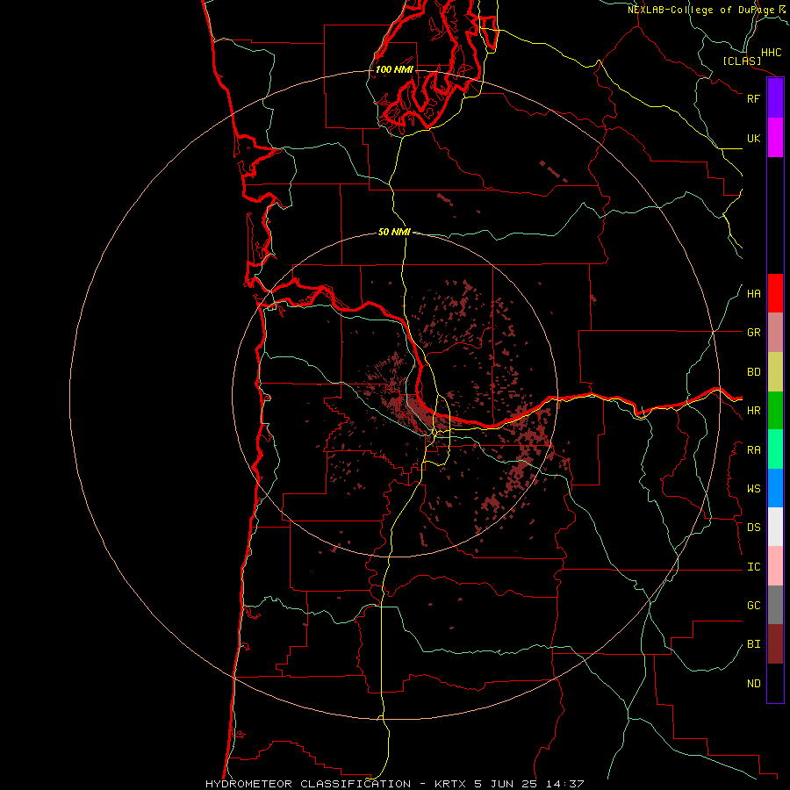
Task: Click the DS legend label
Action: 753,528
